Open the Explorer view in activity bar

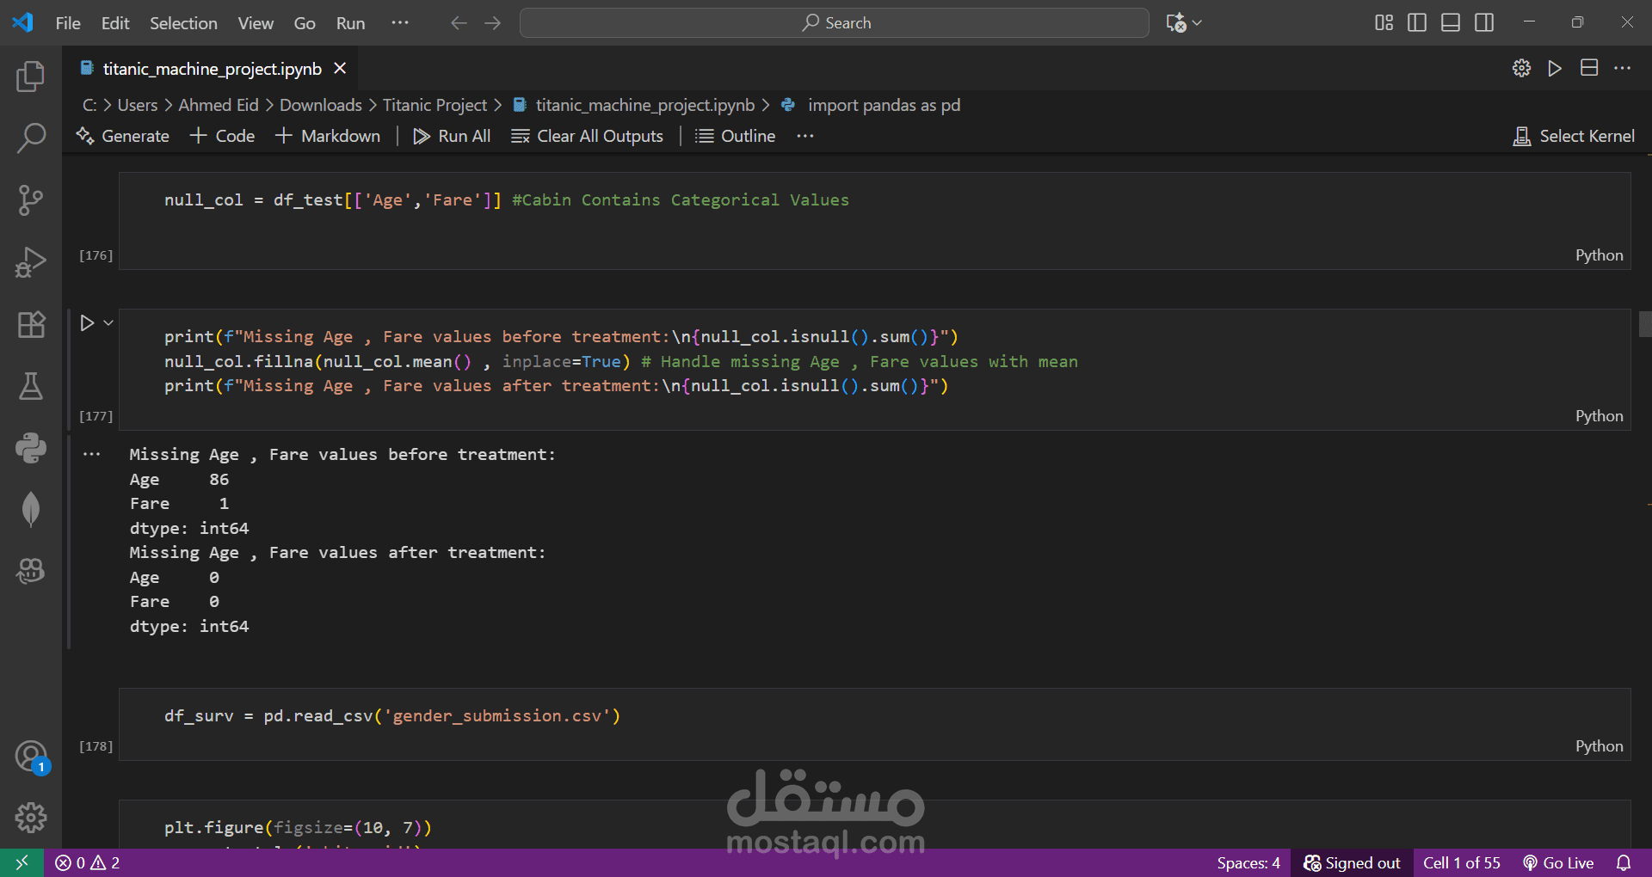[31, 77]
